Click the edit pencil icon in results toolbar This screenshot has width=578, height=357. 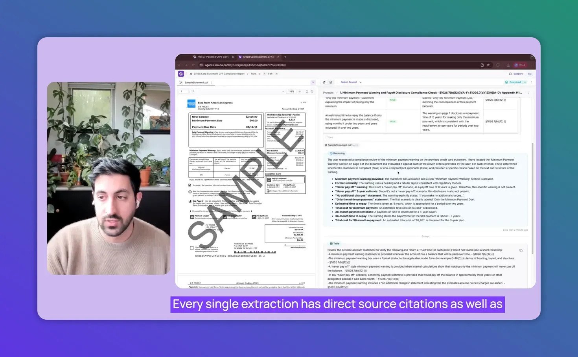[324, 82]
